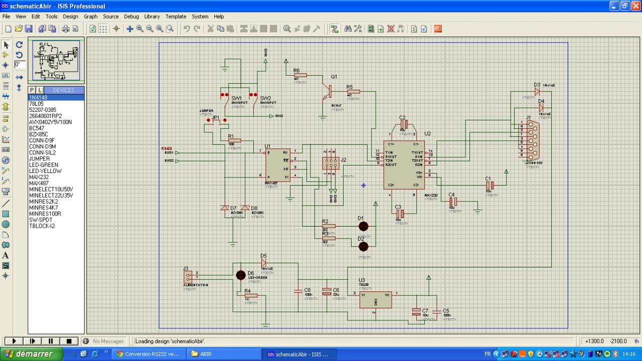Click the Zoom In magnifier icon
The height and width of the screenshot is (361, 642).
coord(140,29)
